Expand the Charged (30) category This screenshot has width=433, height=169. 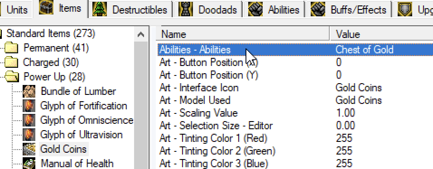(51, 62)
